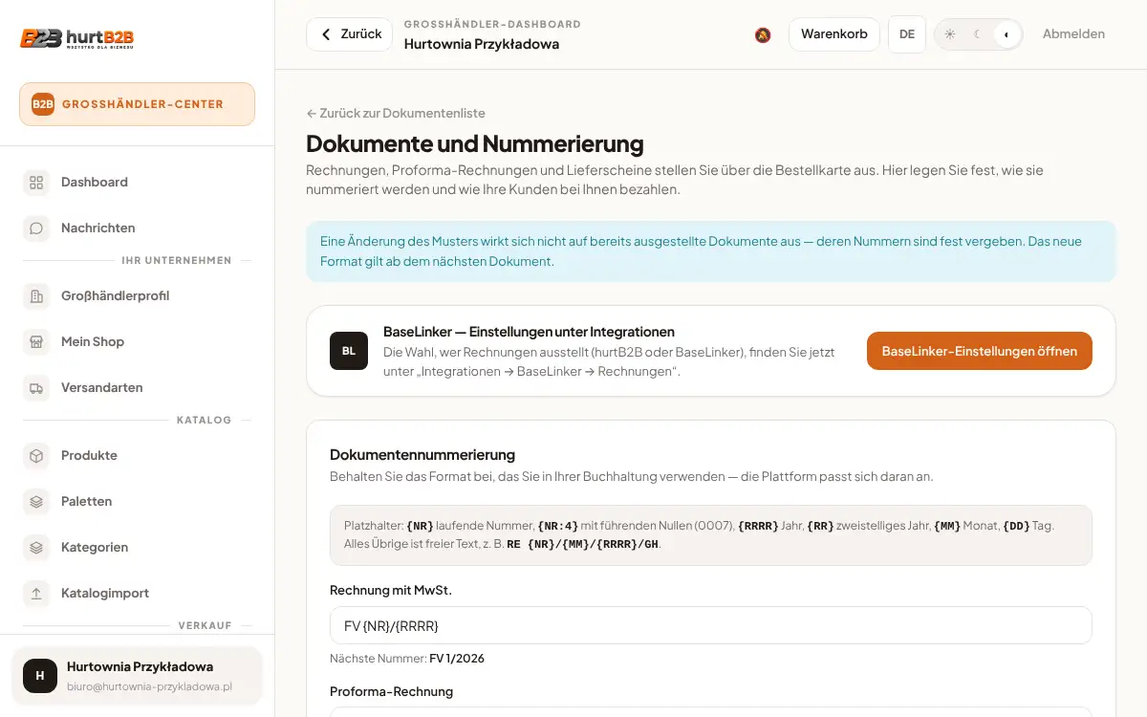
Task: Click the {DD} Tag placeholder code
Action: 1017,526
